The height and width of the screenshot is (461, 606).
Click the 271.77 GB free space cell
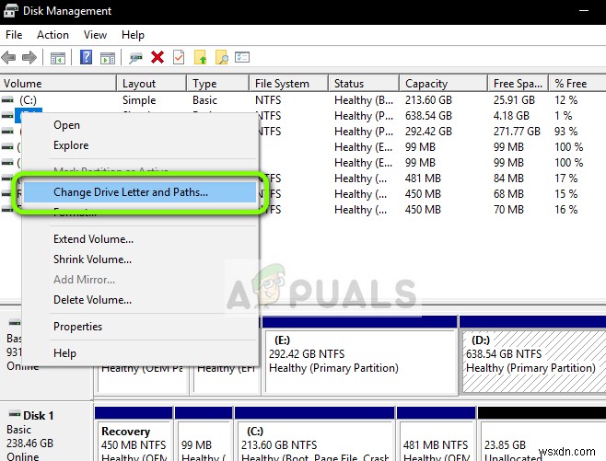pos(517,132)
